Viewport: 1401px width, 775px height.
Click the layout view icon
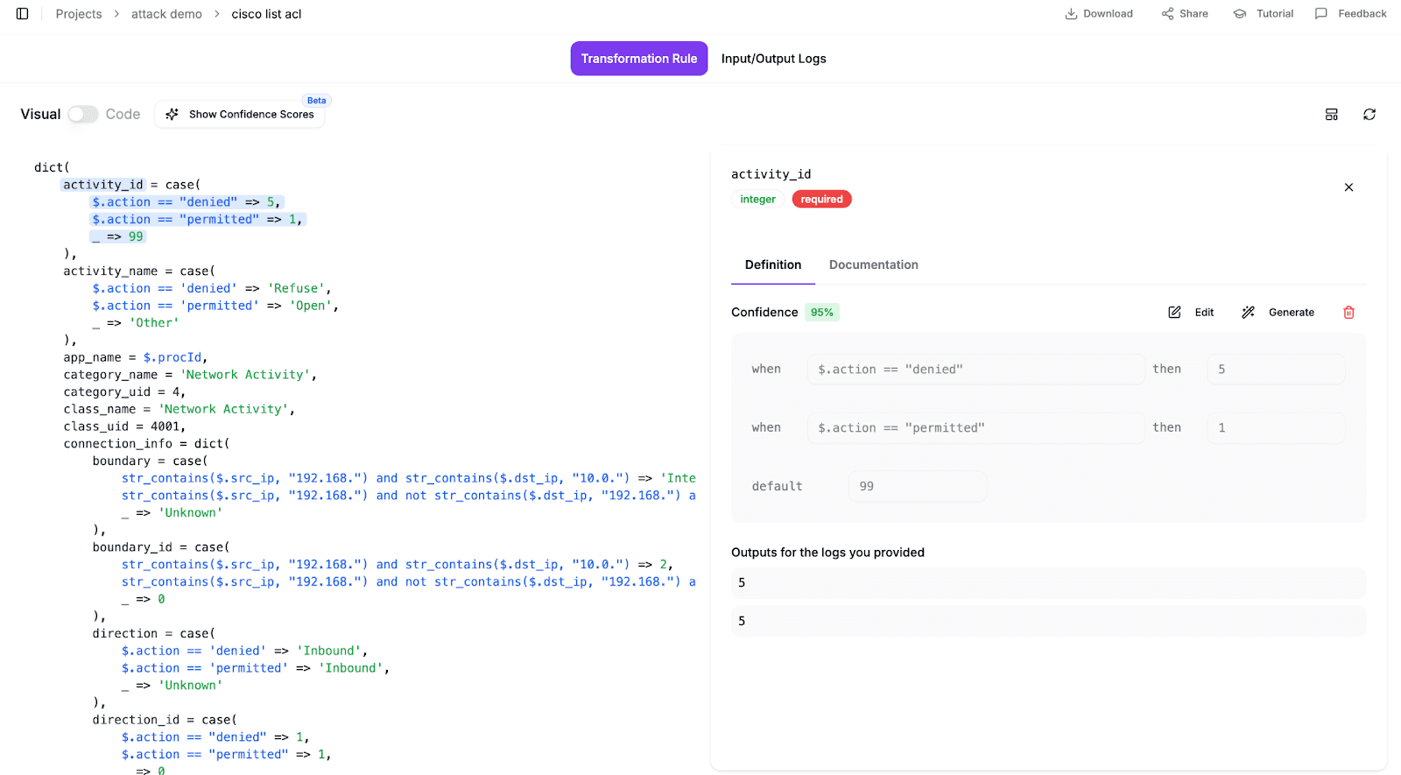click(1331, 115)
